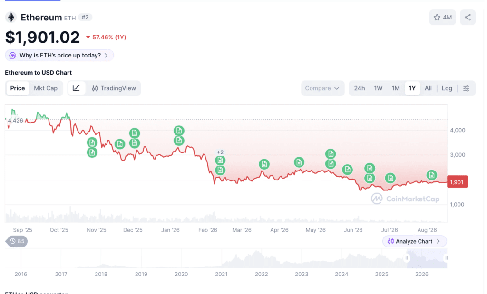This screenshot has width=487, height=294.
Task: Open the share icon button
Action: pyautogui.click(x=468, y=18)
